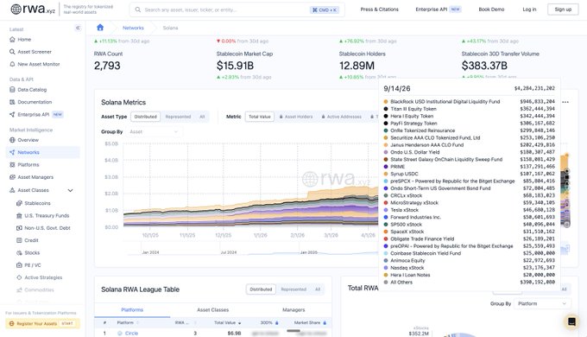Open the Group By Asset dropdown
This screenshot has height=337, width=587.
coord(154,132)
